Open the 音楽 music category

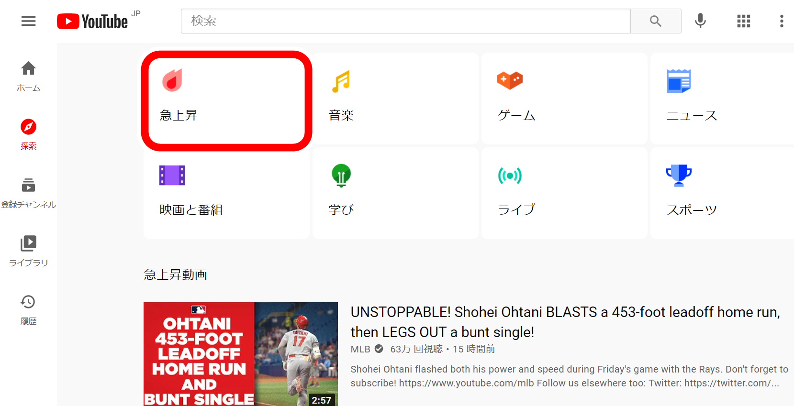point(395,99)
